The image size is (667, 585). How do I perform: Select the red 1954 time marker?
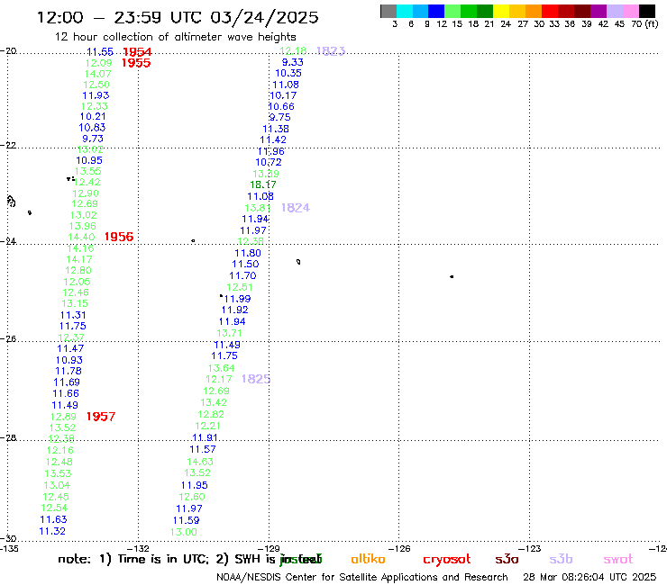[x=137, y=52]
